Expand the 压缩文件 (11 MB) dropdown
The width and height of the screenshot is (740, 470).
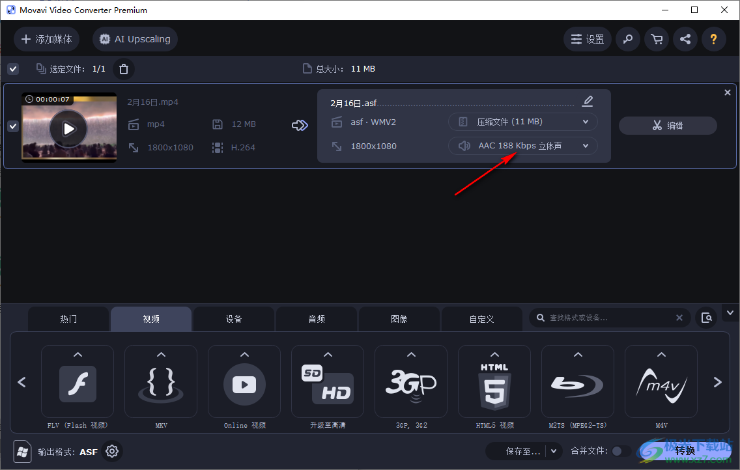[522, 122]
